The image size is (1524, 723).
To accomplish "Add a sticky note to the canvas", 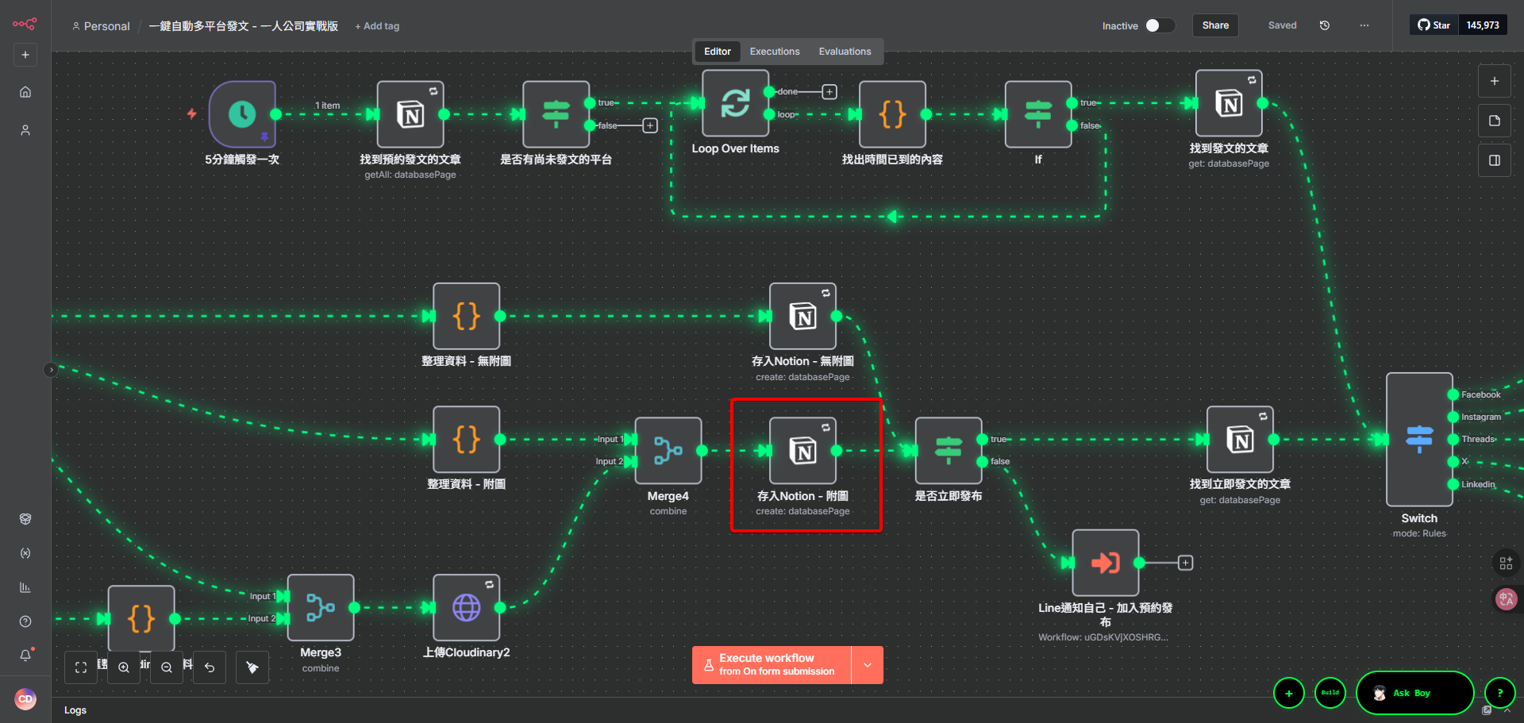I will click(1495, 121).
